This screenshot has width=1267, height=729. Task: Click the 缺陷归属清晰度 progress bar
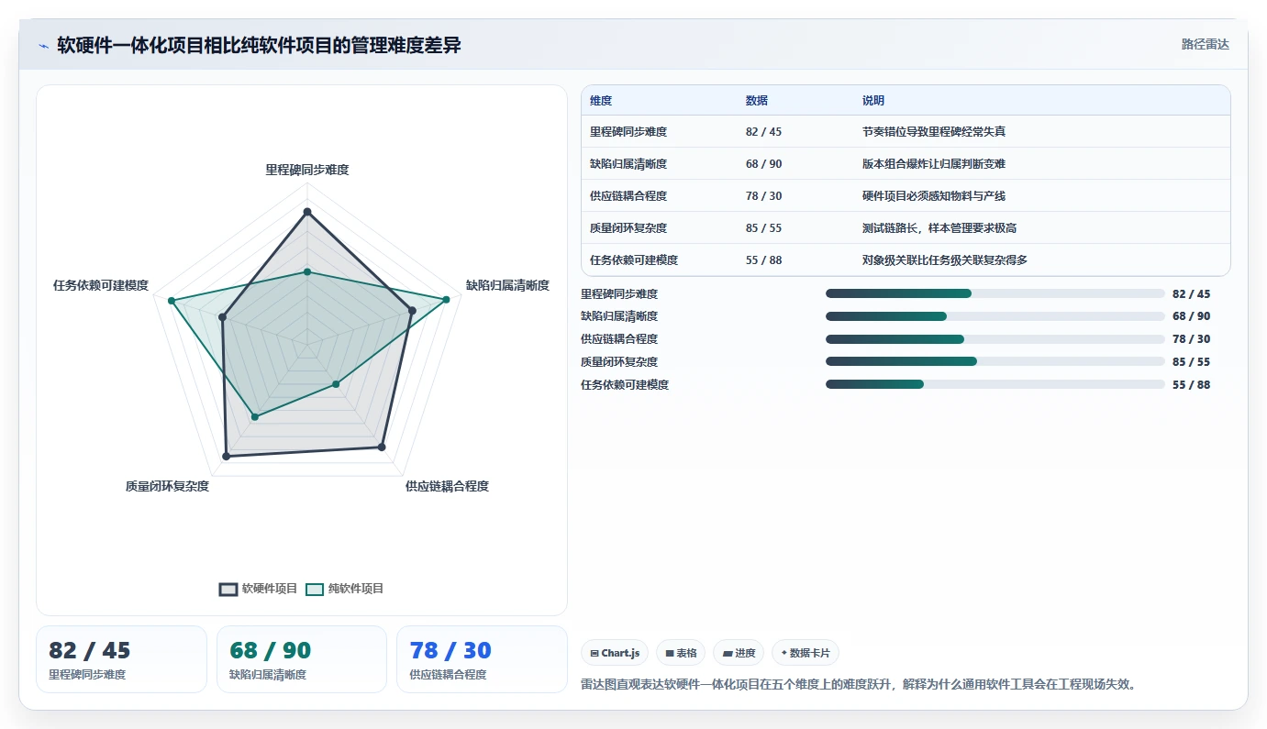click(995, 316)
